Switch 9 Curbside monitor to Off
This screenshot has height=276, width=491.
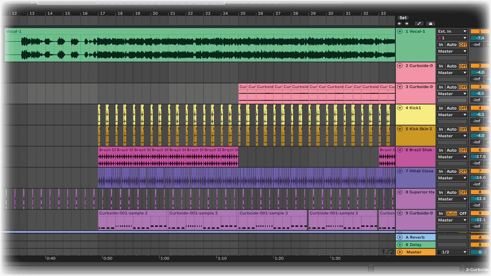tap(463, 213)
